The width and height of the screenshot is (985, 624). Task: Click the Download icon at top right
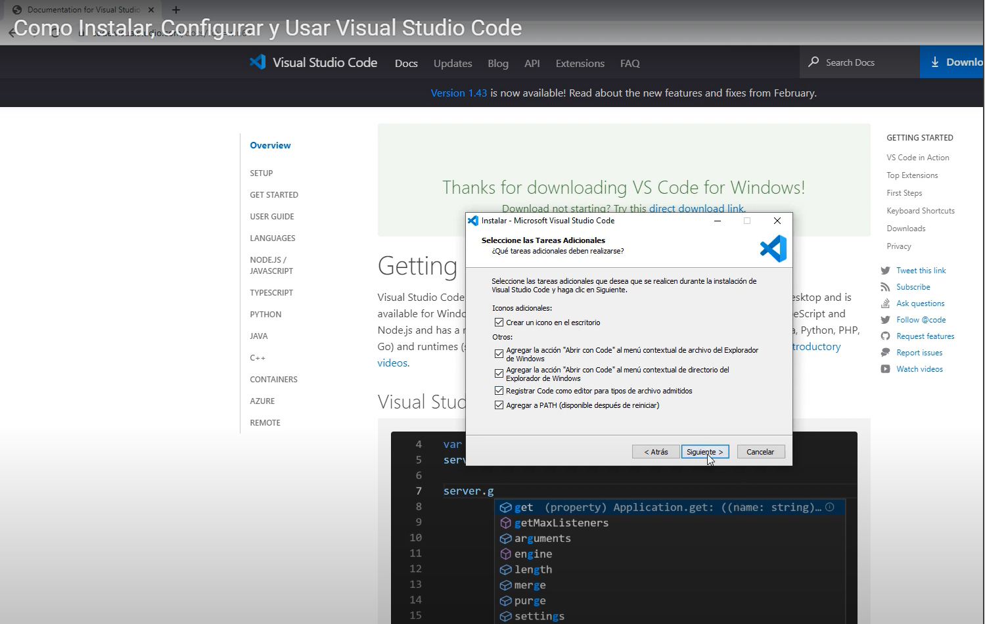tap(936, 61)
